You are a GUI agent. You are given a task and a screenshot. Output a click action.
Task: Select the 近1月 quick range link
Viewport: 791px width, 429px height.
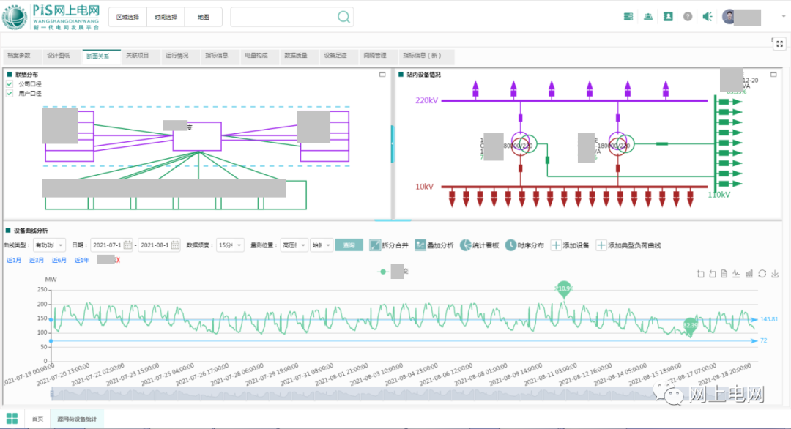[x=14, y=260]
